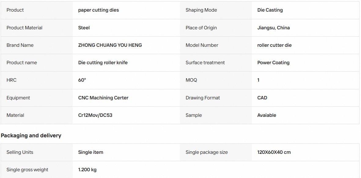Screen dimensions: 361x178
Task: Select the 'Steel' product material value
Action: coord(84,28)
